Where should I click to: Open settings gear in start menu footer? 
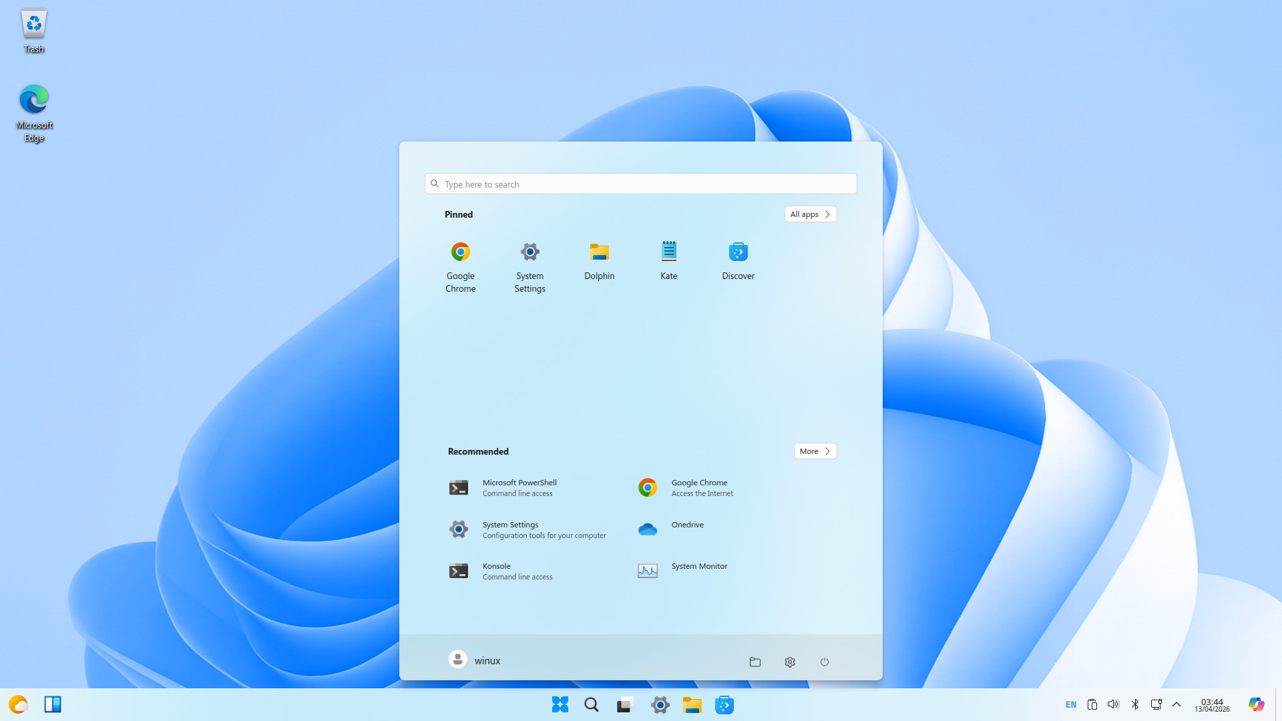790,662
